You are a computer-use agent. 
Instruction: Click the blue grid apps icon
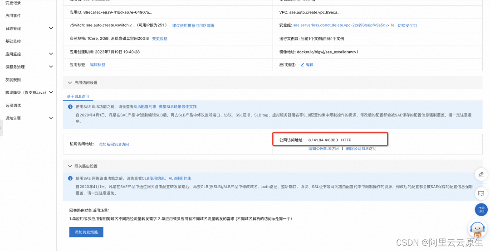481,209
